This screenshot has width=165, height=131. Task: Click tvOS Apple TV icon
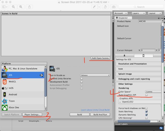pyautogui.click(x=5, y=88)
